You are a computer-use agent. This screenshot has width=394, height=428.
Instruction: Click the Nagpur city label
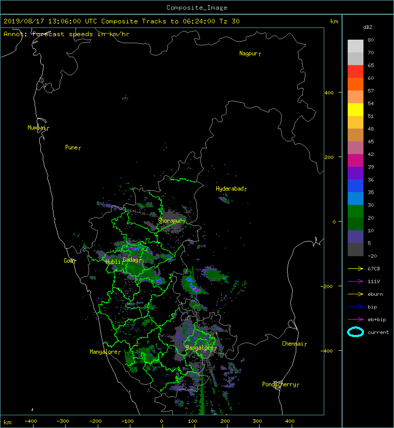click(x=250, y=53)
